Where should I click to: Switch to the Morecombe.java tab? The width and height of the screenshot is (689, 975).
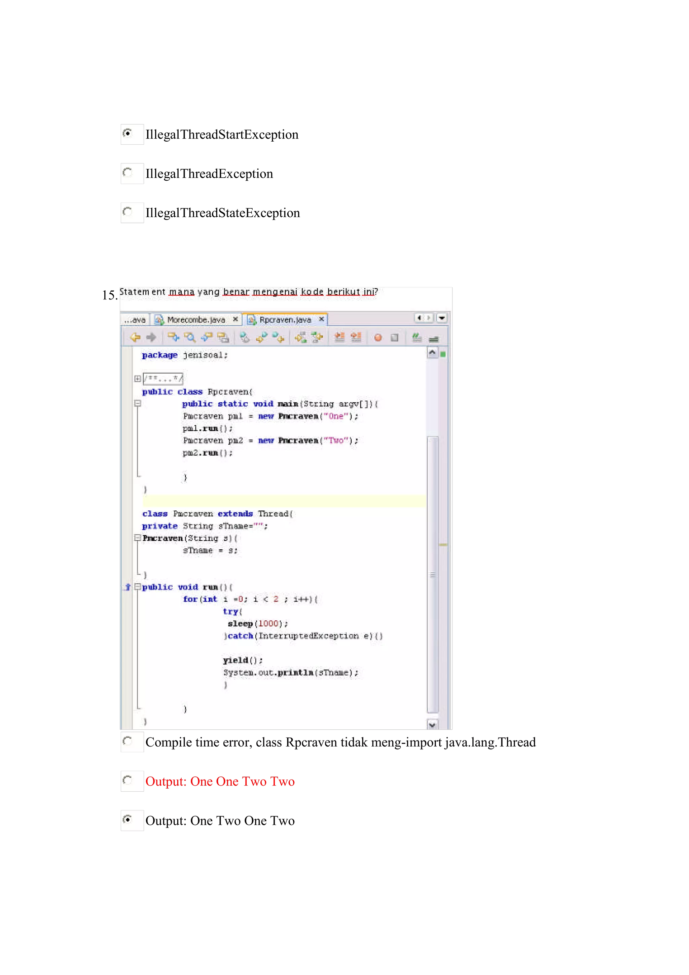pos(196,320)
